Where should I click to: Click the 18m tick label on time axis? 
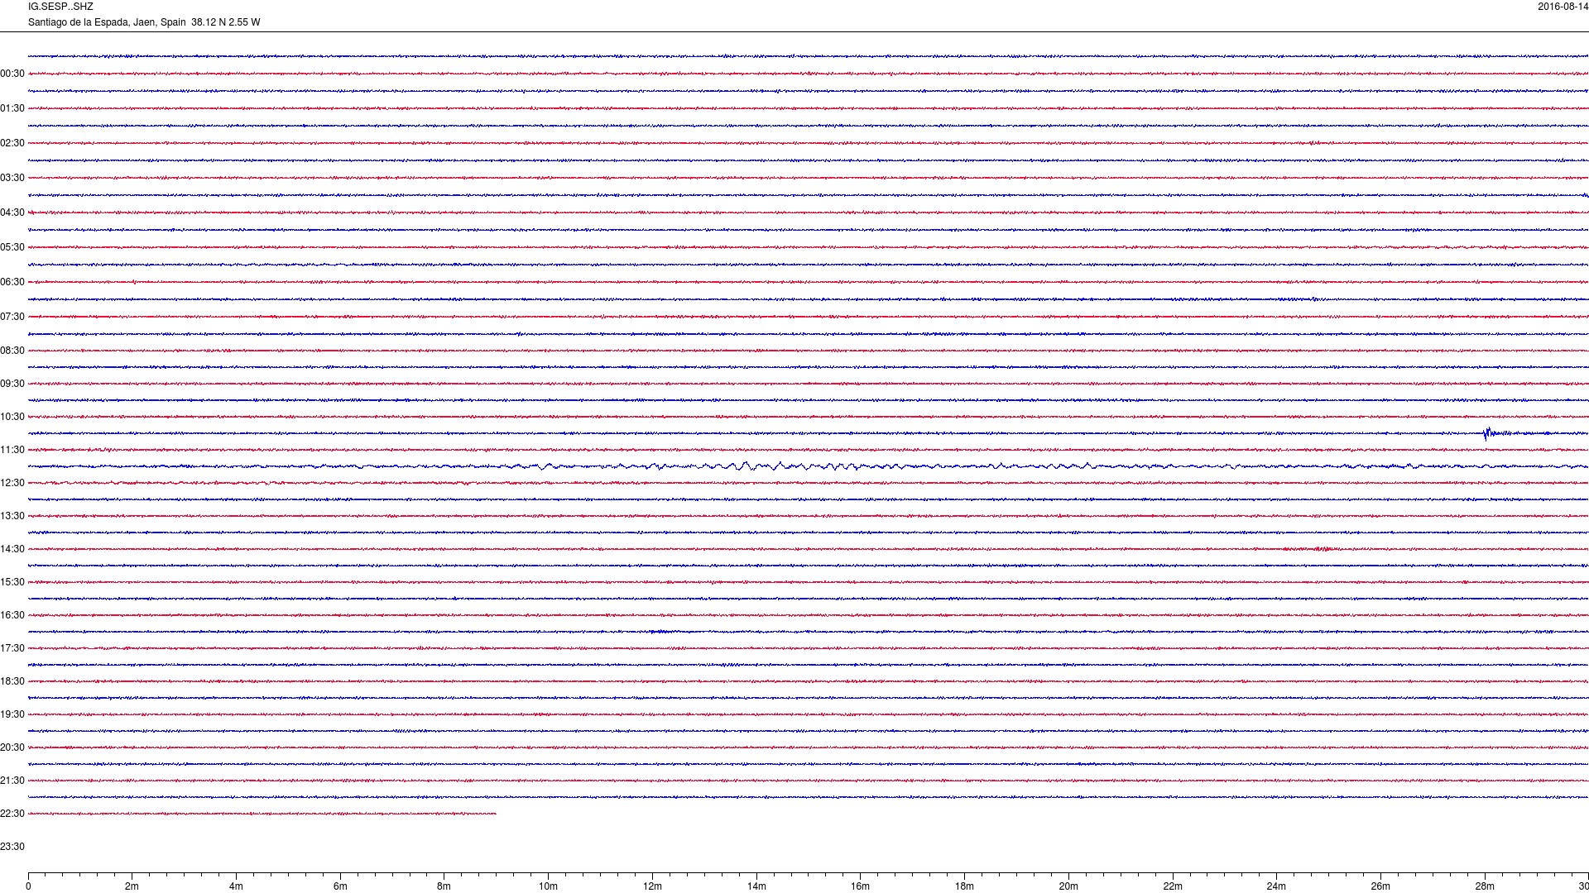pyautogui.click(x=964, y=886)
